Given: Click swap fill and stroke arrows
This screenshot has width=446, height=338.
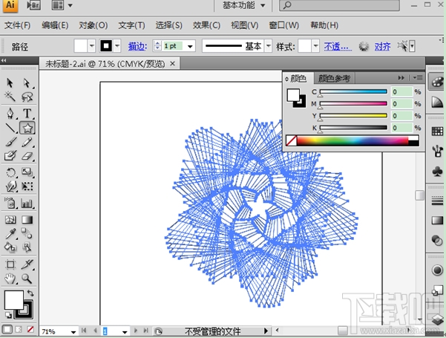Looking at the screenshot, I should pyautogui.click(x=30, y=293).
